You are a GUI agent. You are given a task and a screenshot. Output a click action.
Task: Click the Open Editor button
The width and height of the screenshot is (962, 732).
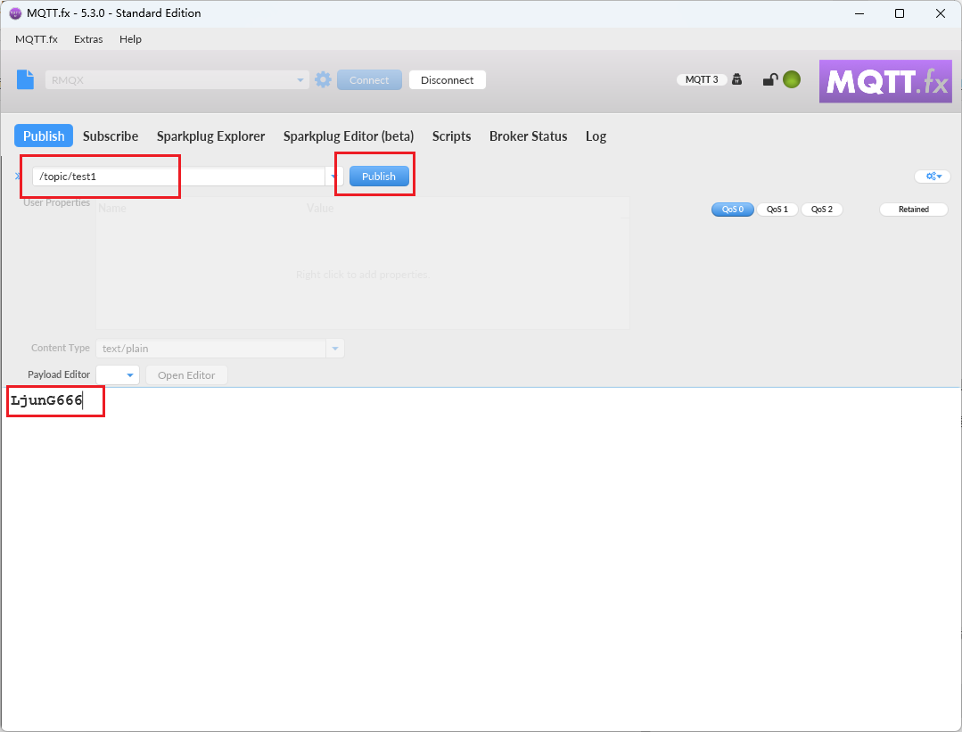pos(186,374)
